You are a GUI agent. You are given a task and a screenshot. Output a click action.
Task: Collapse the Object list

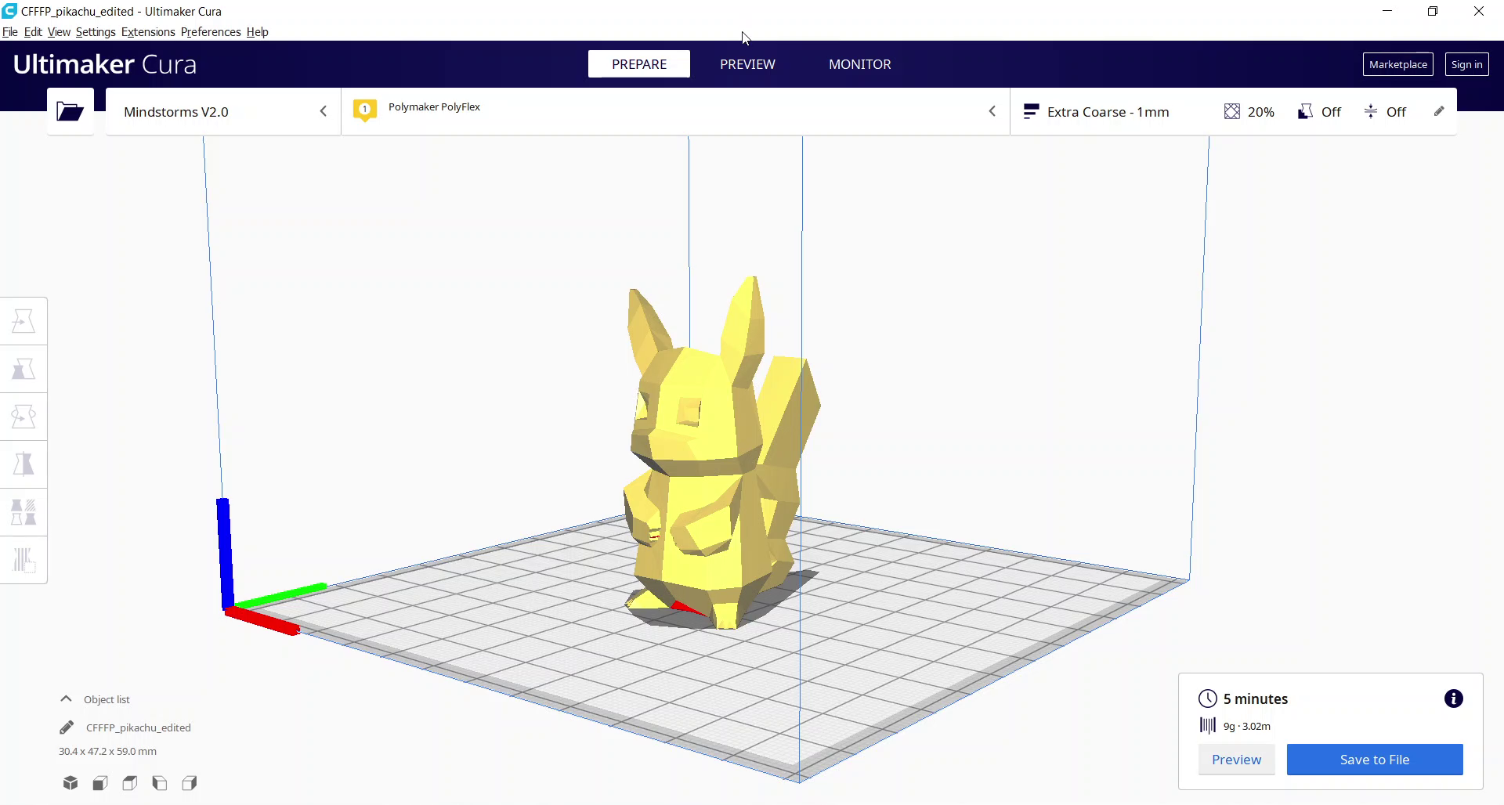point(66,699)
